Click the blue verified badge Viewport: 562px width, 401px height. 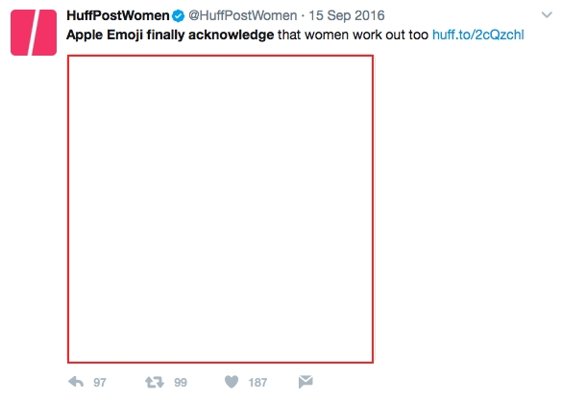coord(178,16)
